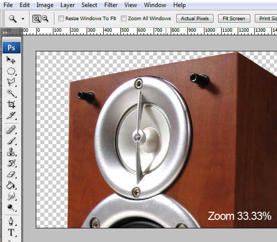The height and width of the screenshot is (242, 277).
Task: Click the Zoom tool magnifier icon
Action: click(13, 19)
